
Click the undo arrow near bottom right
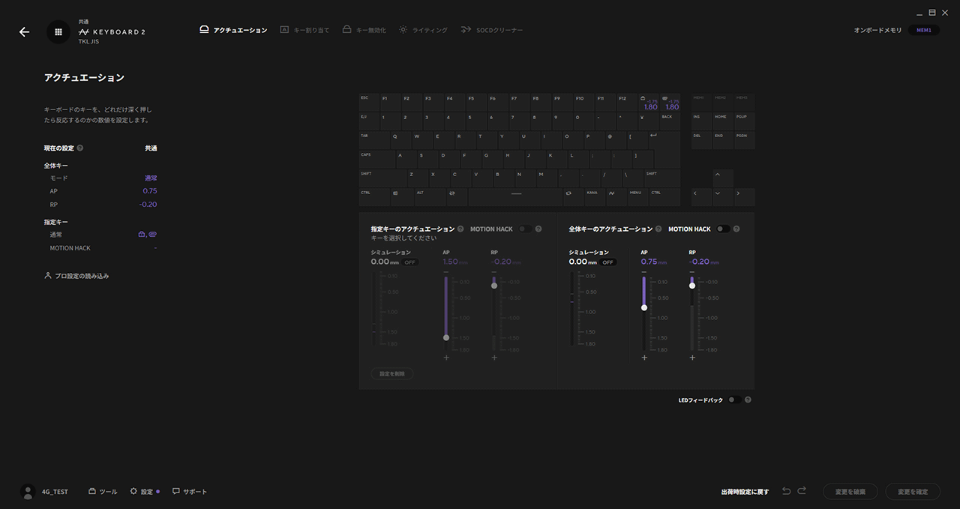click(785, 490)
